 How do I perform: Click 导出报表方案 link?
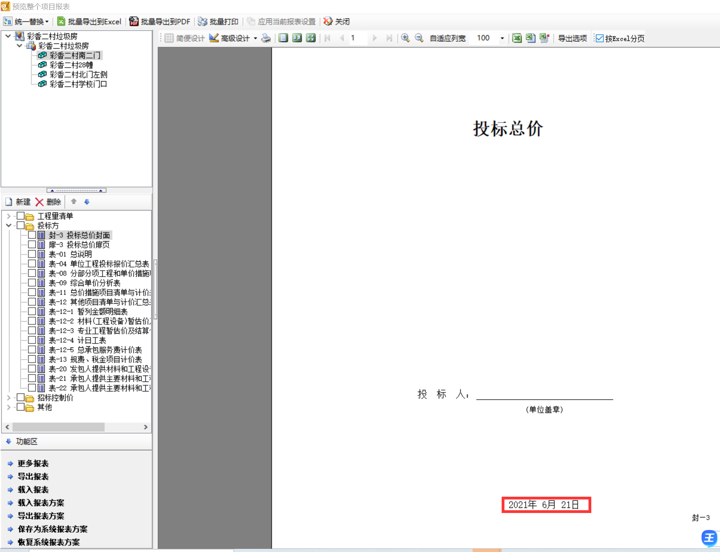pos(41,516)
